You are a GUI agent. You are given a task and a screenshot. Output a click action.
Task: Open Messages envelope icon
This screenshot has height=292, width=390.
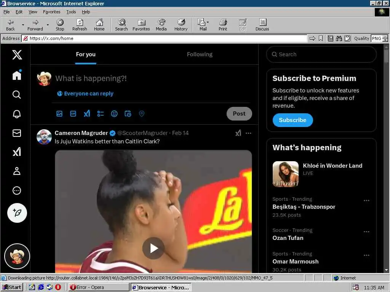pos(17,133)
